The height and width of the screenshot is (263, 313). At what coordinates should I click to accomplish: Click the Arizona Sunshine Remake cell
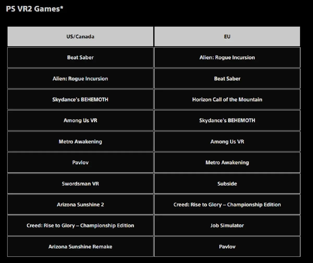click(80, 247)
